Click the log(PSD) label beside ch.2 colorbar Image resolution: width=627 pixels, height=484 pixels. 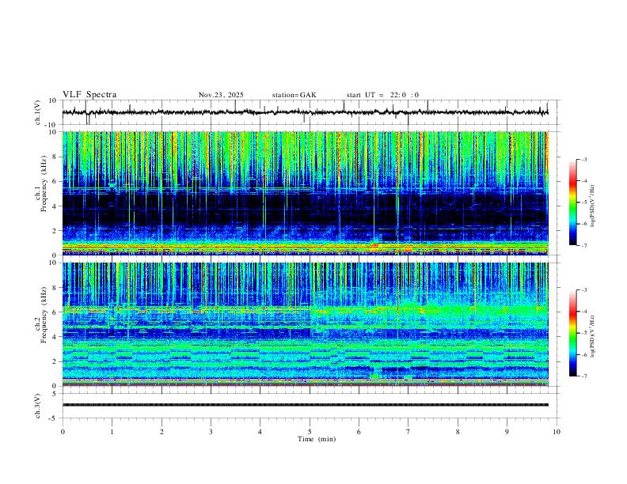click(593, 337)
